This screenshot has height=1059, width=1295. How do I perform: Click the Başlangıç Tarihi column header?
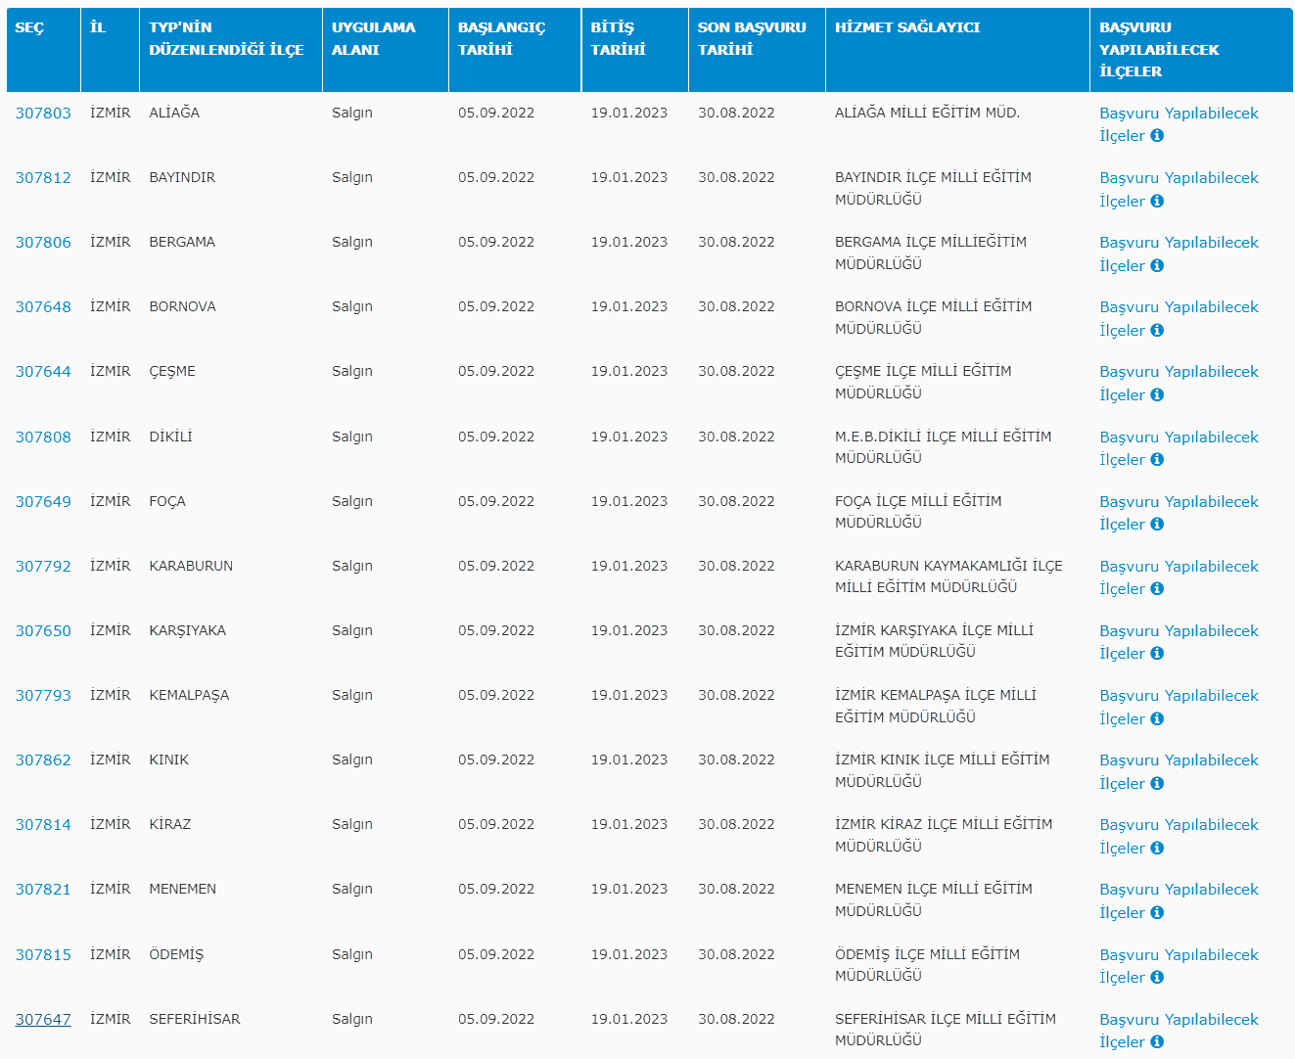[501, 38]
